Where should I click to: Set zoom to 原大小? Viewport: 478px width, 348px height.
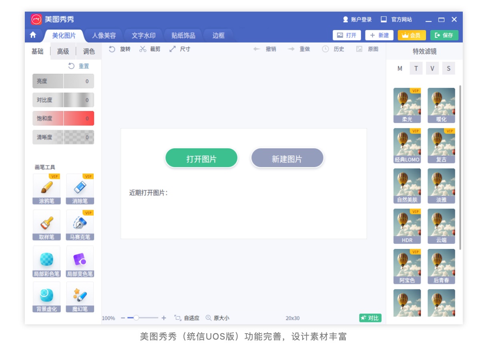point(217,318)
